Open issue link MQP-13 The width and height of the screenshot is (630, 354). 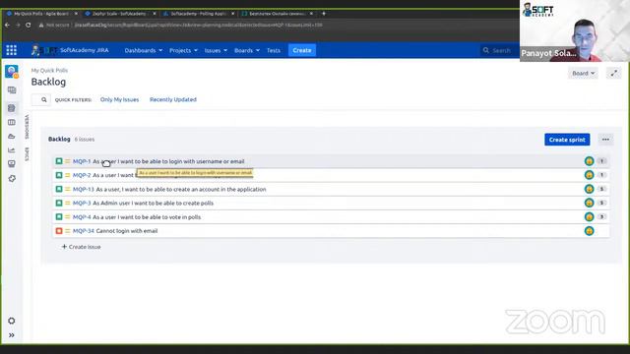click(83, 190)
